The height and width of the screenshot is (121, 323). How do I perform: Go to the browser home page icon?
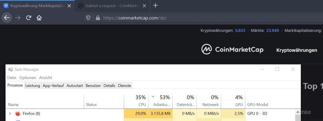39,18
